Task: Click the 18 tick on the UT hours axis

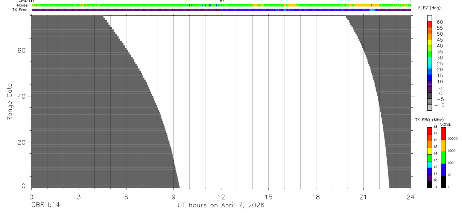Action: 316,196
